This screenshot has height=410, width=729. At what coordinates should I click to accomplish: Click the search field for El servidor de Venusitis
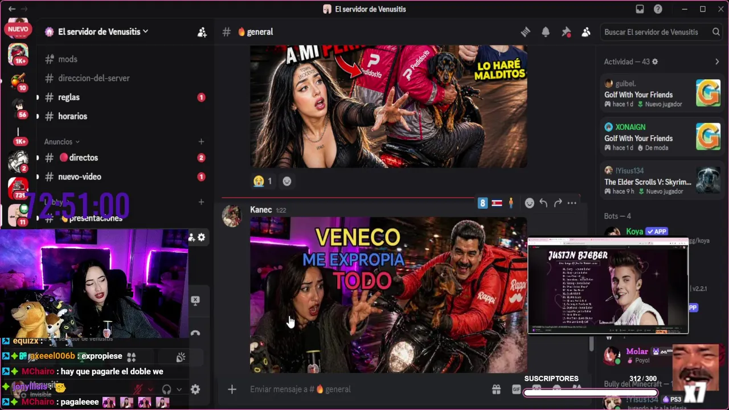point(661,32)
